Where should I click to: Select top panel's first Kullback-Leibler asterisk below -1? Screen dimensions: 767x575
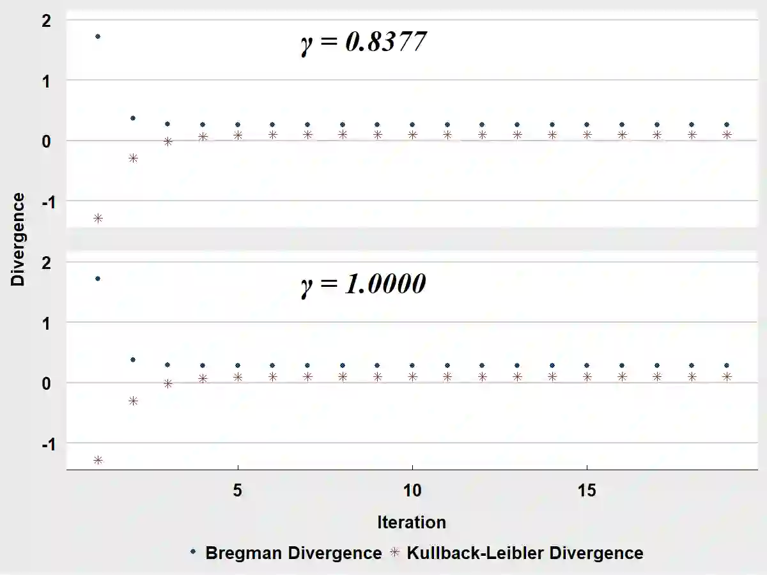(x=98, y=218)
